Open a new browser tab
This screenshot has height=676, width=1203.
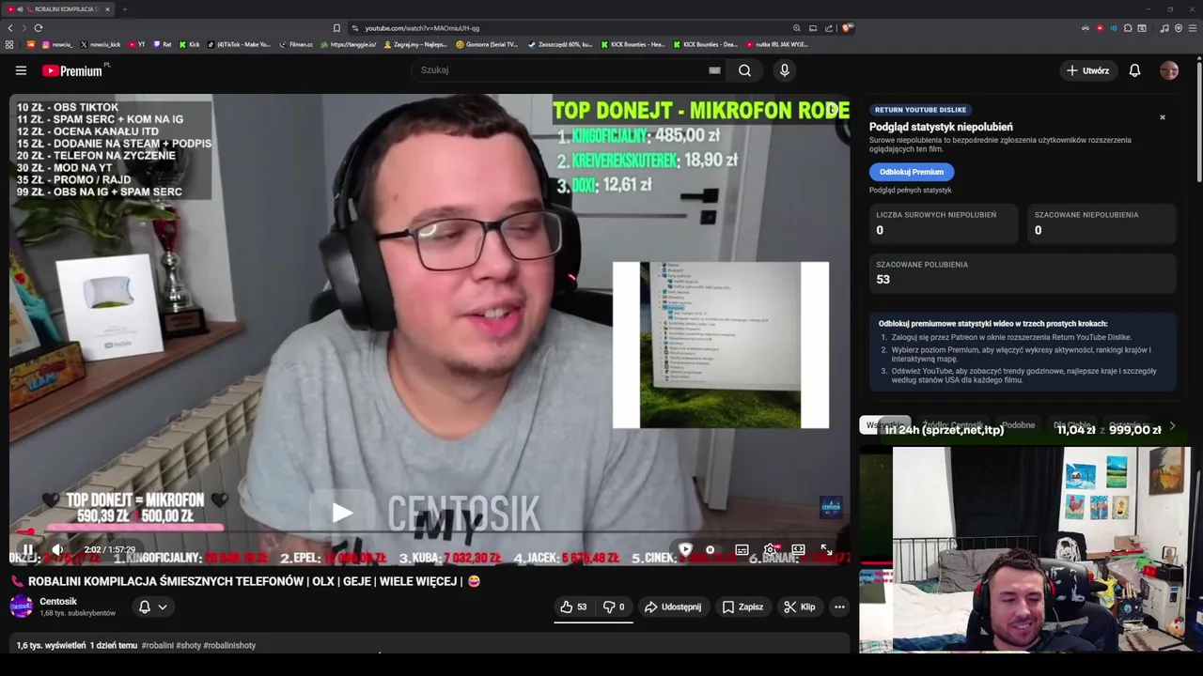(124, 9)
